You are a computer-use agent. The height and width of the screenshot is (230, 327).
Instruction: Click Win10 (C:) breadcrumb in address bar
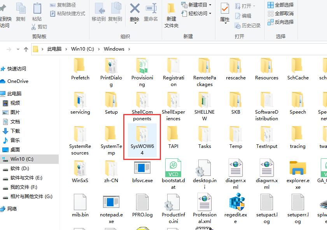coord(82,49)
